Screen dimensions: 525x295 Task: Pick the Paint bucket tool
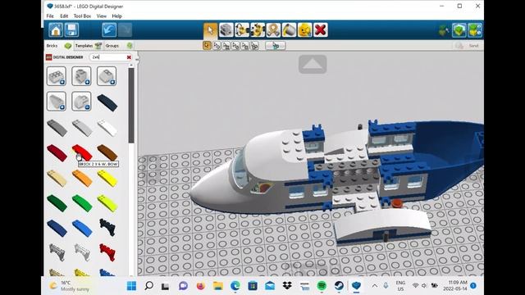pyautogui.click(x=289, y=30)
